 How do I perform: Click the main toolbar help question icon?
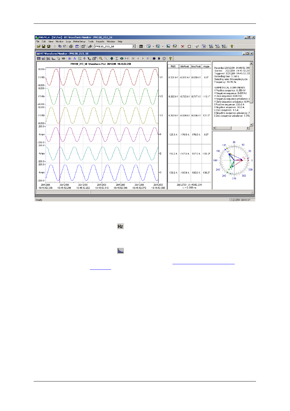[232, 47]
